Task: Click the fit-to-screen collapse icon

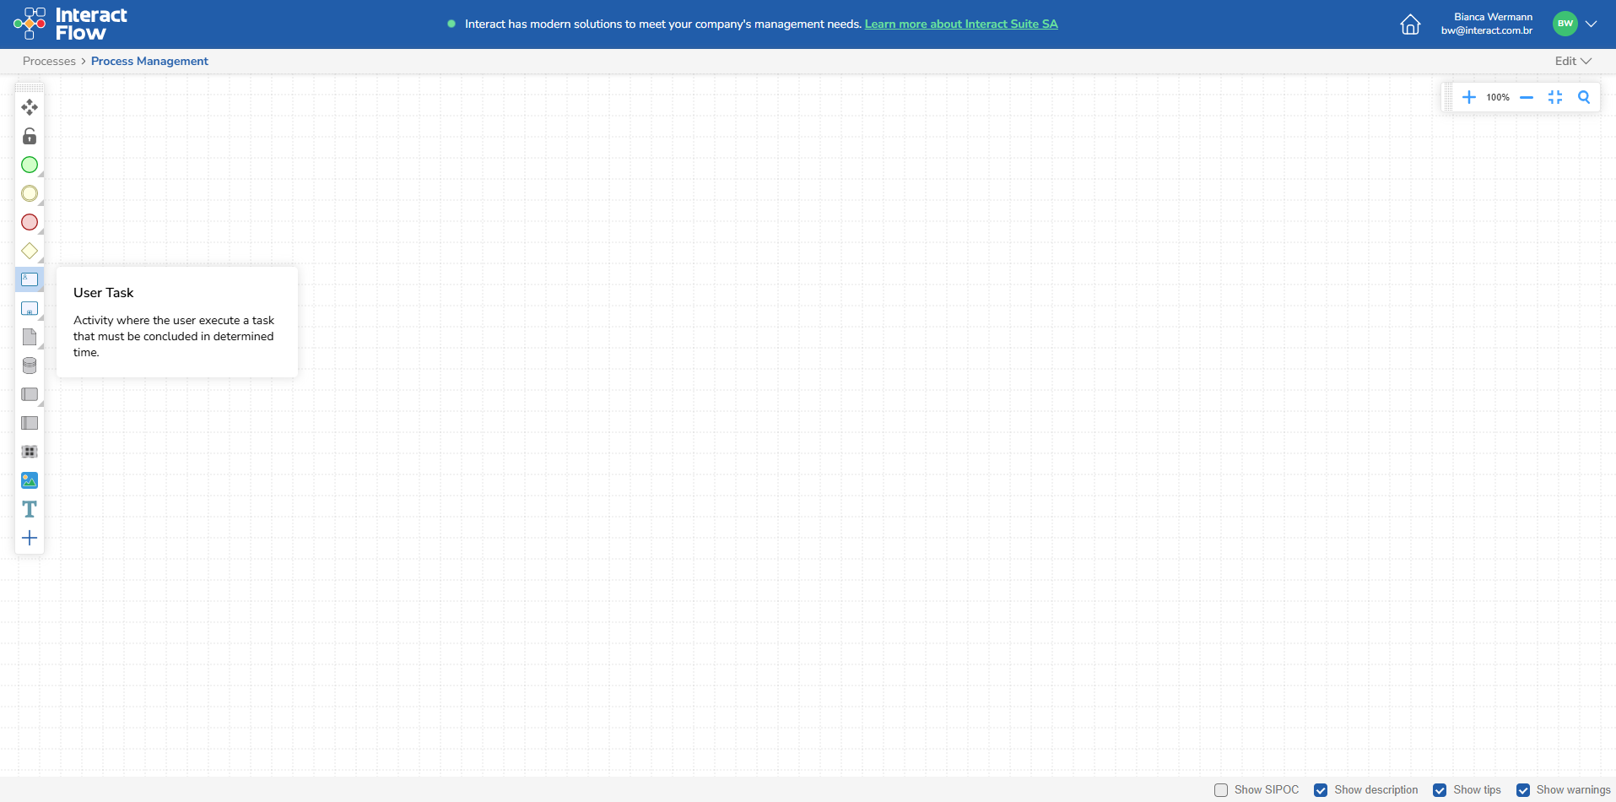Action: [x=1555, y=97]
